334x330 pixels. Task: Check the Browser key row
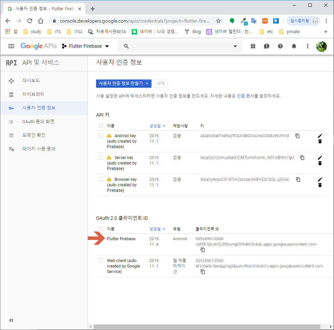(x=101, y=179)
